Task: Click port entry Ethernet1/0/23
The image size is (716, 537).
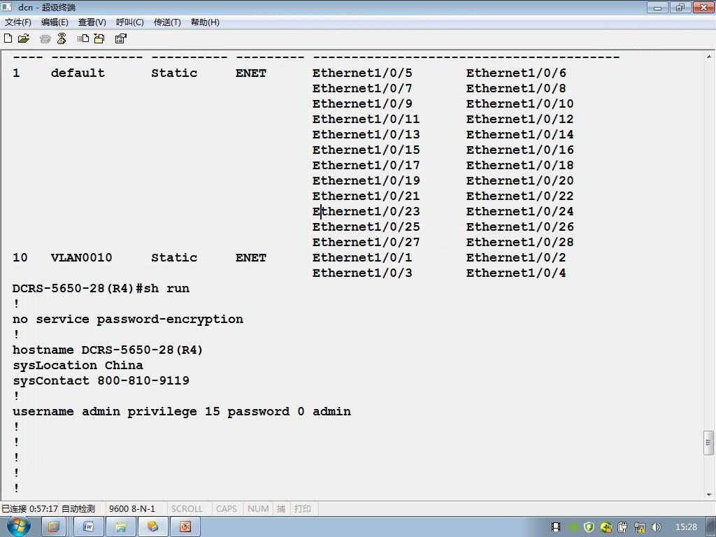Action: (366, 211)
